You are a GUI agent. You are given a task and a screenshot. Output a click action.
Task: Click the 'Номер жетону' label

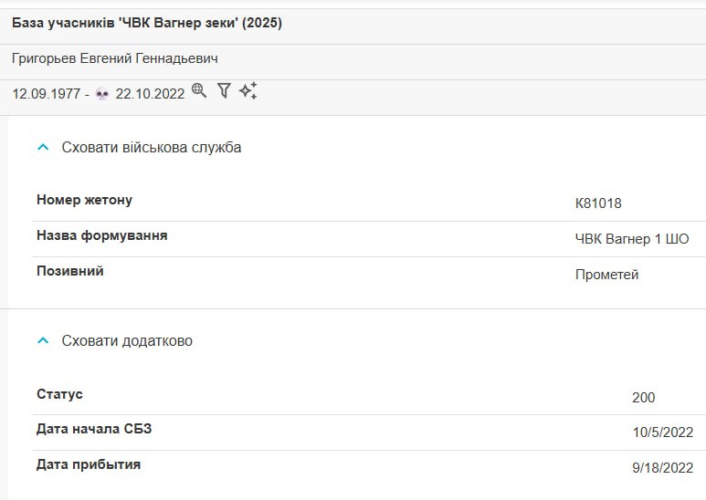point(84,200)
